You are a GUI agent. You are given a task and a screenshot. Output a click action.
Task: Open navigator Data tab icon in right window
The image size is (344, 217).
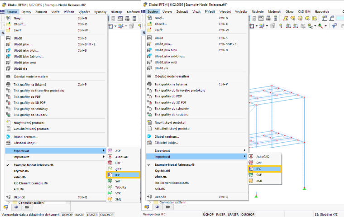147,207
